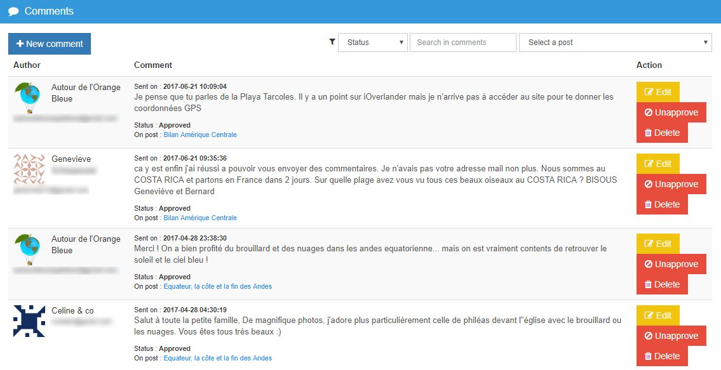Open the Equateur, la côte et la fin des Andes link
This screenshot has width=721, height=370.
(x=218, y=286)
